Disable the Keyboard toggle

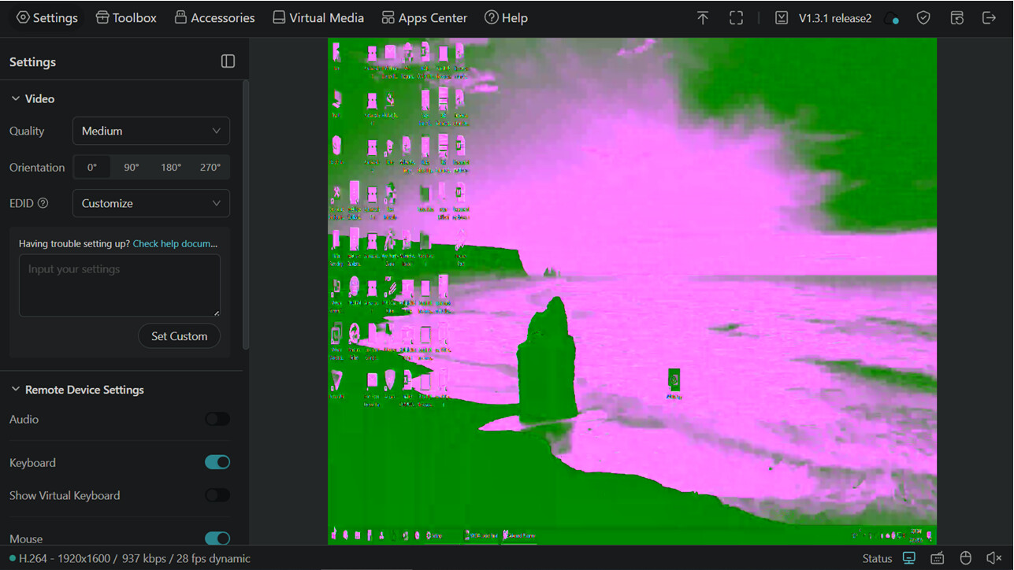[217, 462]
